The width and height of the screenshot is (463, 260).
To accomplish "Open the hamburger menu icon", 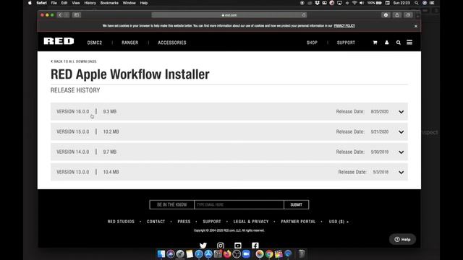I will [x=409, y=43].
